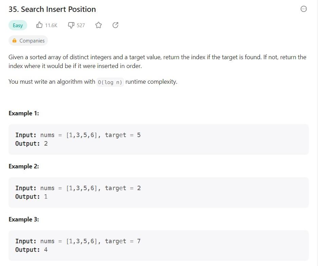318x266 pixels.
Task: Click the Example 1 heading
Action: [24, 113]
